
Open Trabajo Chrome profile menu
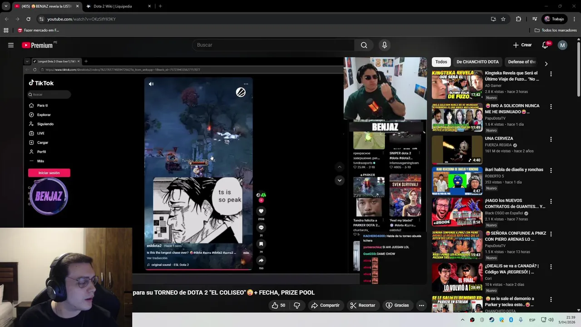point(554,19)
